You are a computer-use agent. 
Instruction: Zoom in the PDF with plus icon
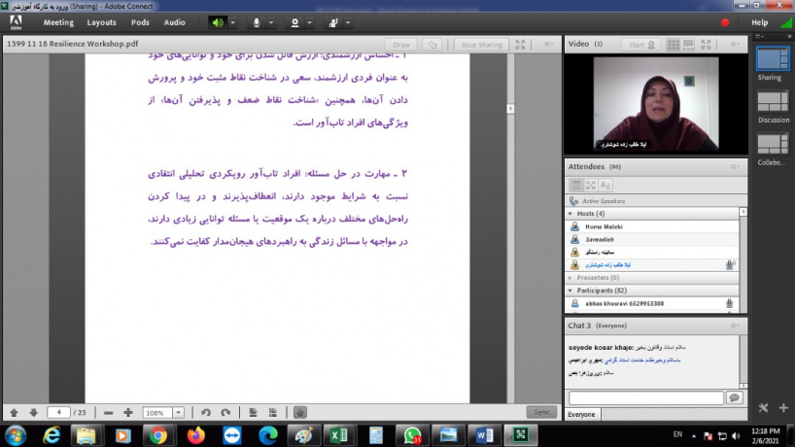click(x=127, y=413)
